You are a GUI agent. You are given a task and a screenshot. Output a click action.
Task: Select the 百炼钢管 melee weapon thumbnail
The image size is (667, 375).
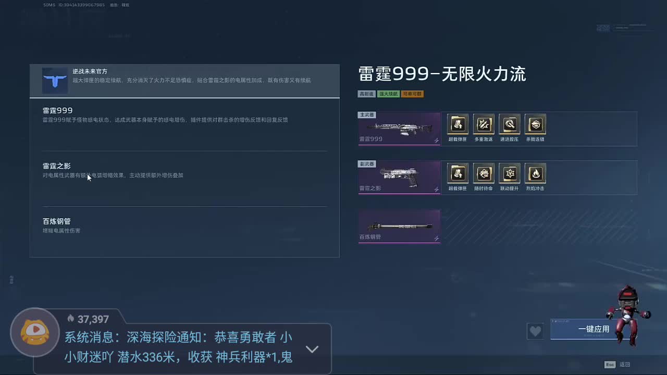coord(399,226)
